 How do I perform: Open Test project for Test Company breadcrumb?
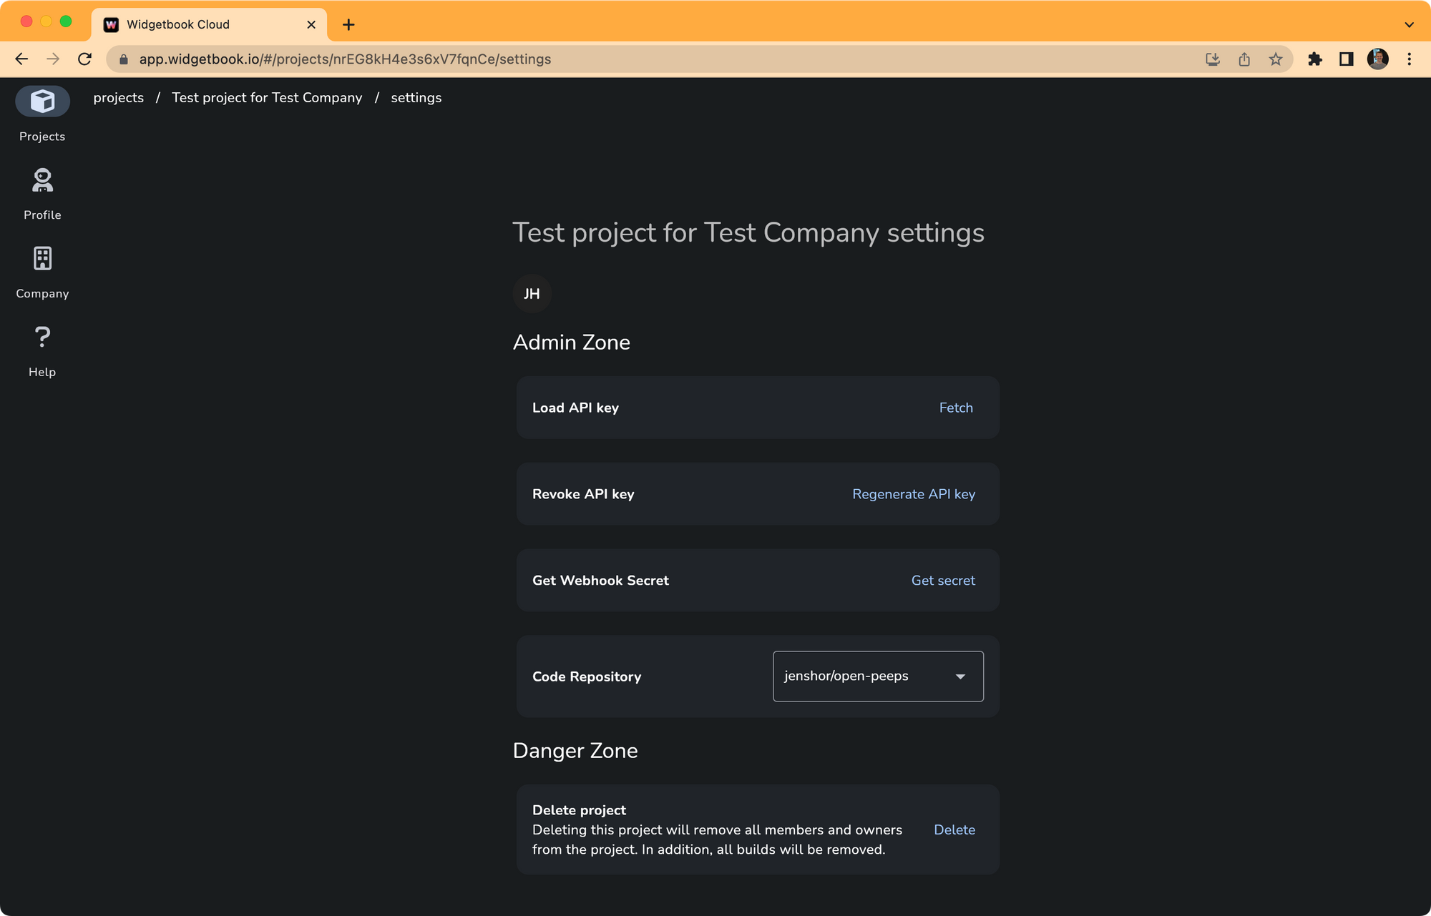[267, 98]
